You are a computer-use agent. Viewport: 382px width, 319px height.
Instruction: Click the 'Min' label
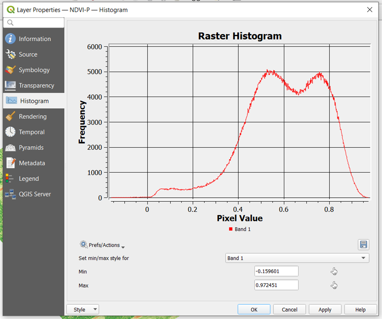tap(83, 272)
